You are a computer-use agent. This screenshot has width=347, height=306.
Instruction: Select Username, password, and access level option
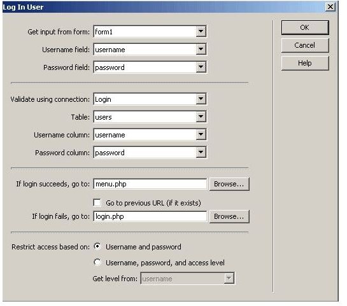[97, 262]
